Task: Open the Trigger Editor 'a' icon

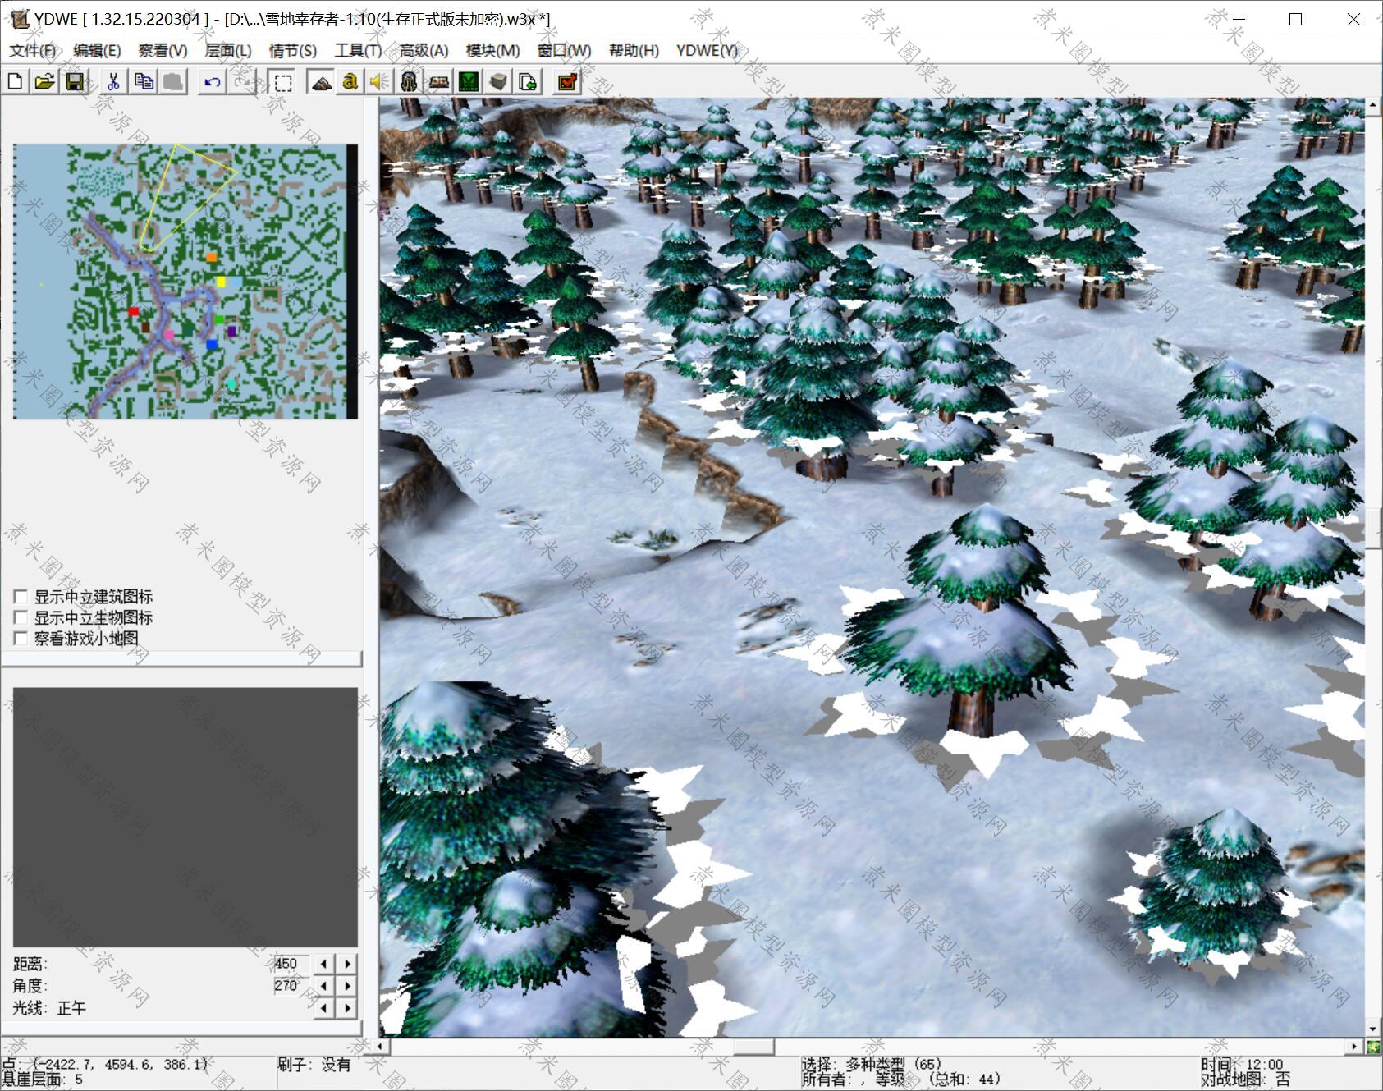Action: click(350, 81)
